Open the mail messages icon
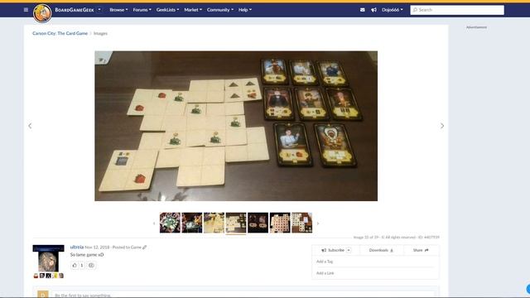 [363, 10]
